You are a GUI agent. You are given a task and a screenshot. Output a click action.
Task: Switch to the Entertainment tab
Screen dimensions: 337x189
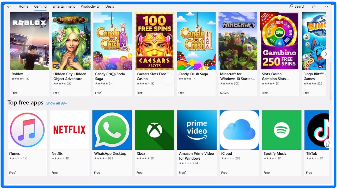(x=64, y=6)
